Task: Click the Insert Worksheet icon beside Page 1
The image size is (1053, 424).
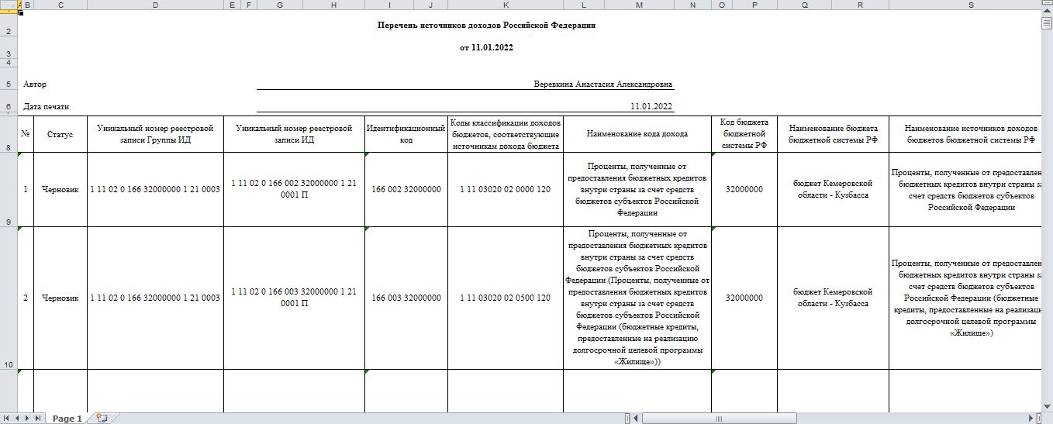Action: [101, 418]
